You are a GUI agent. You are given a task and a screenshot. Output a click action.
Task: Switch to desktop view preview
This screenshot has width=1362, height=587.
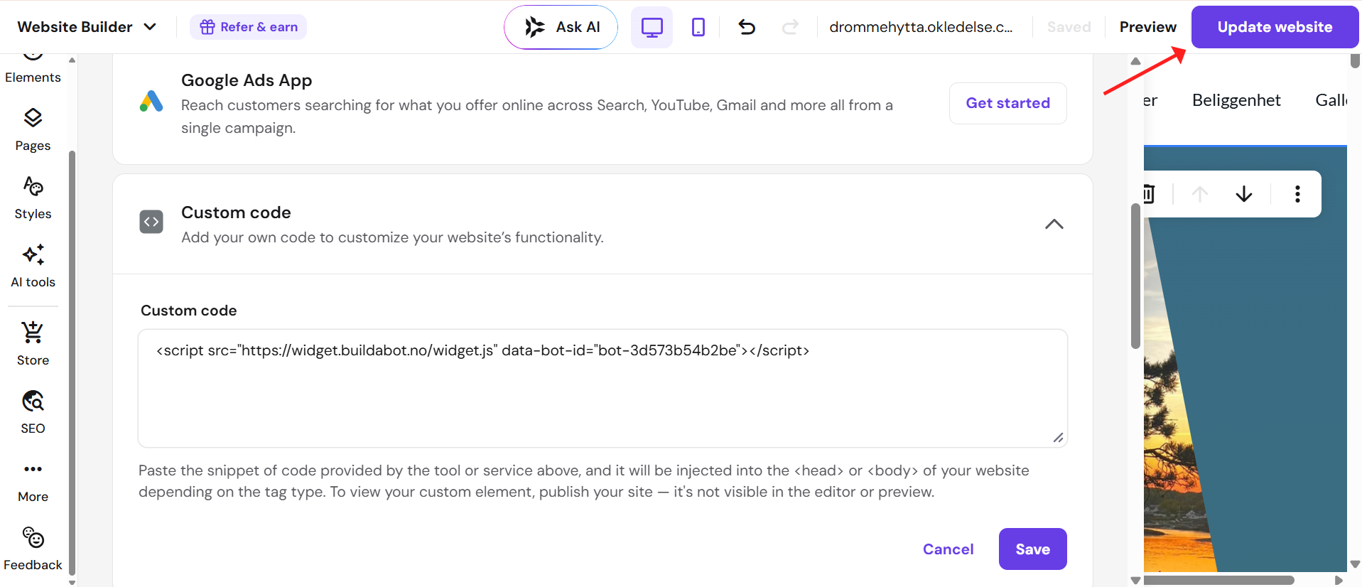click(652, 27)
